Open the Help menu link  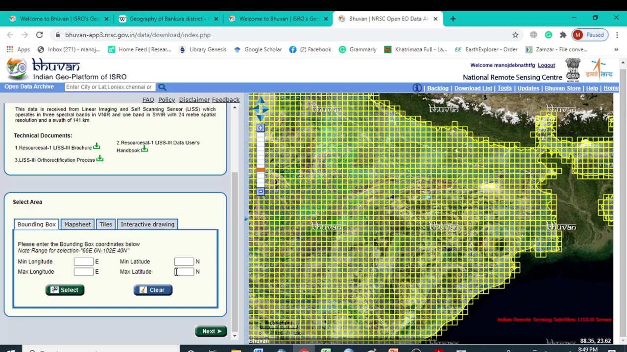tap(592, 88)
